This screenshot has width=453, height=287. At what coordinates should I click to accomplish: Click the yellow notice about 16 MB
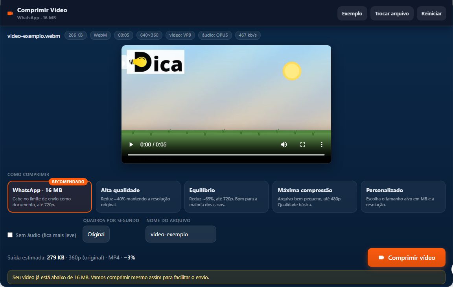[x=226, y=277]
